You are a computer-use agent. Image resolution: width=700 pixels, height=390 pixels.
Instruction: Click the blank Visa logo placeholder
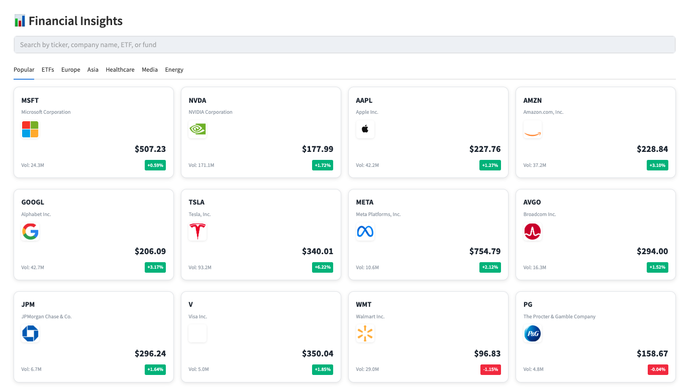click(x=197, y=334)
